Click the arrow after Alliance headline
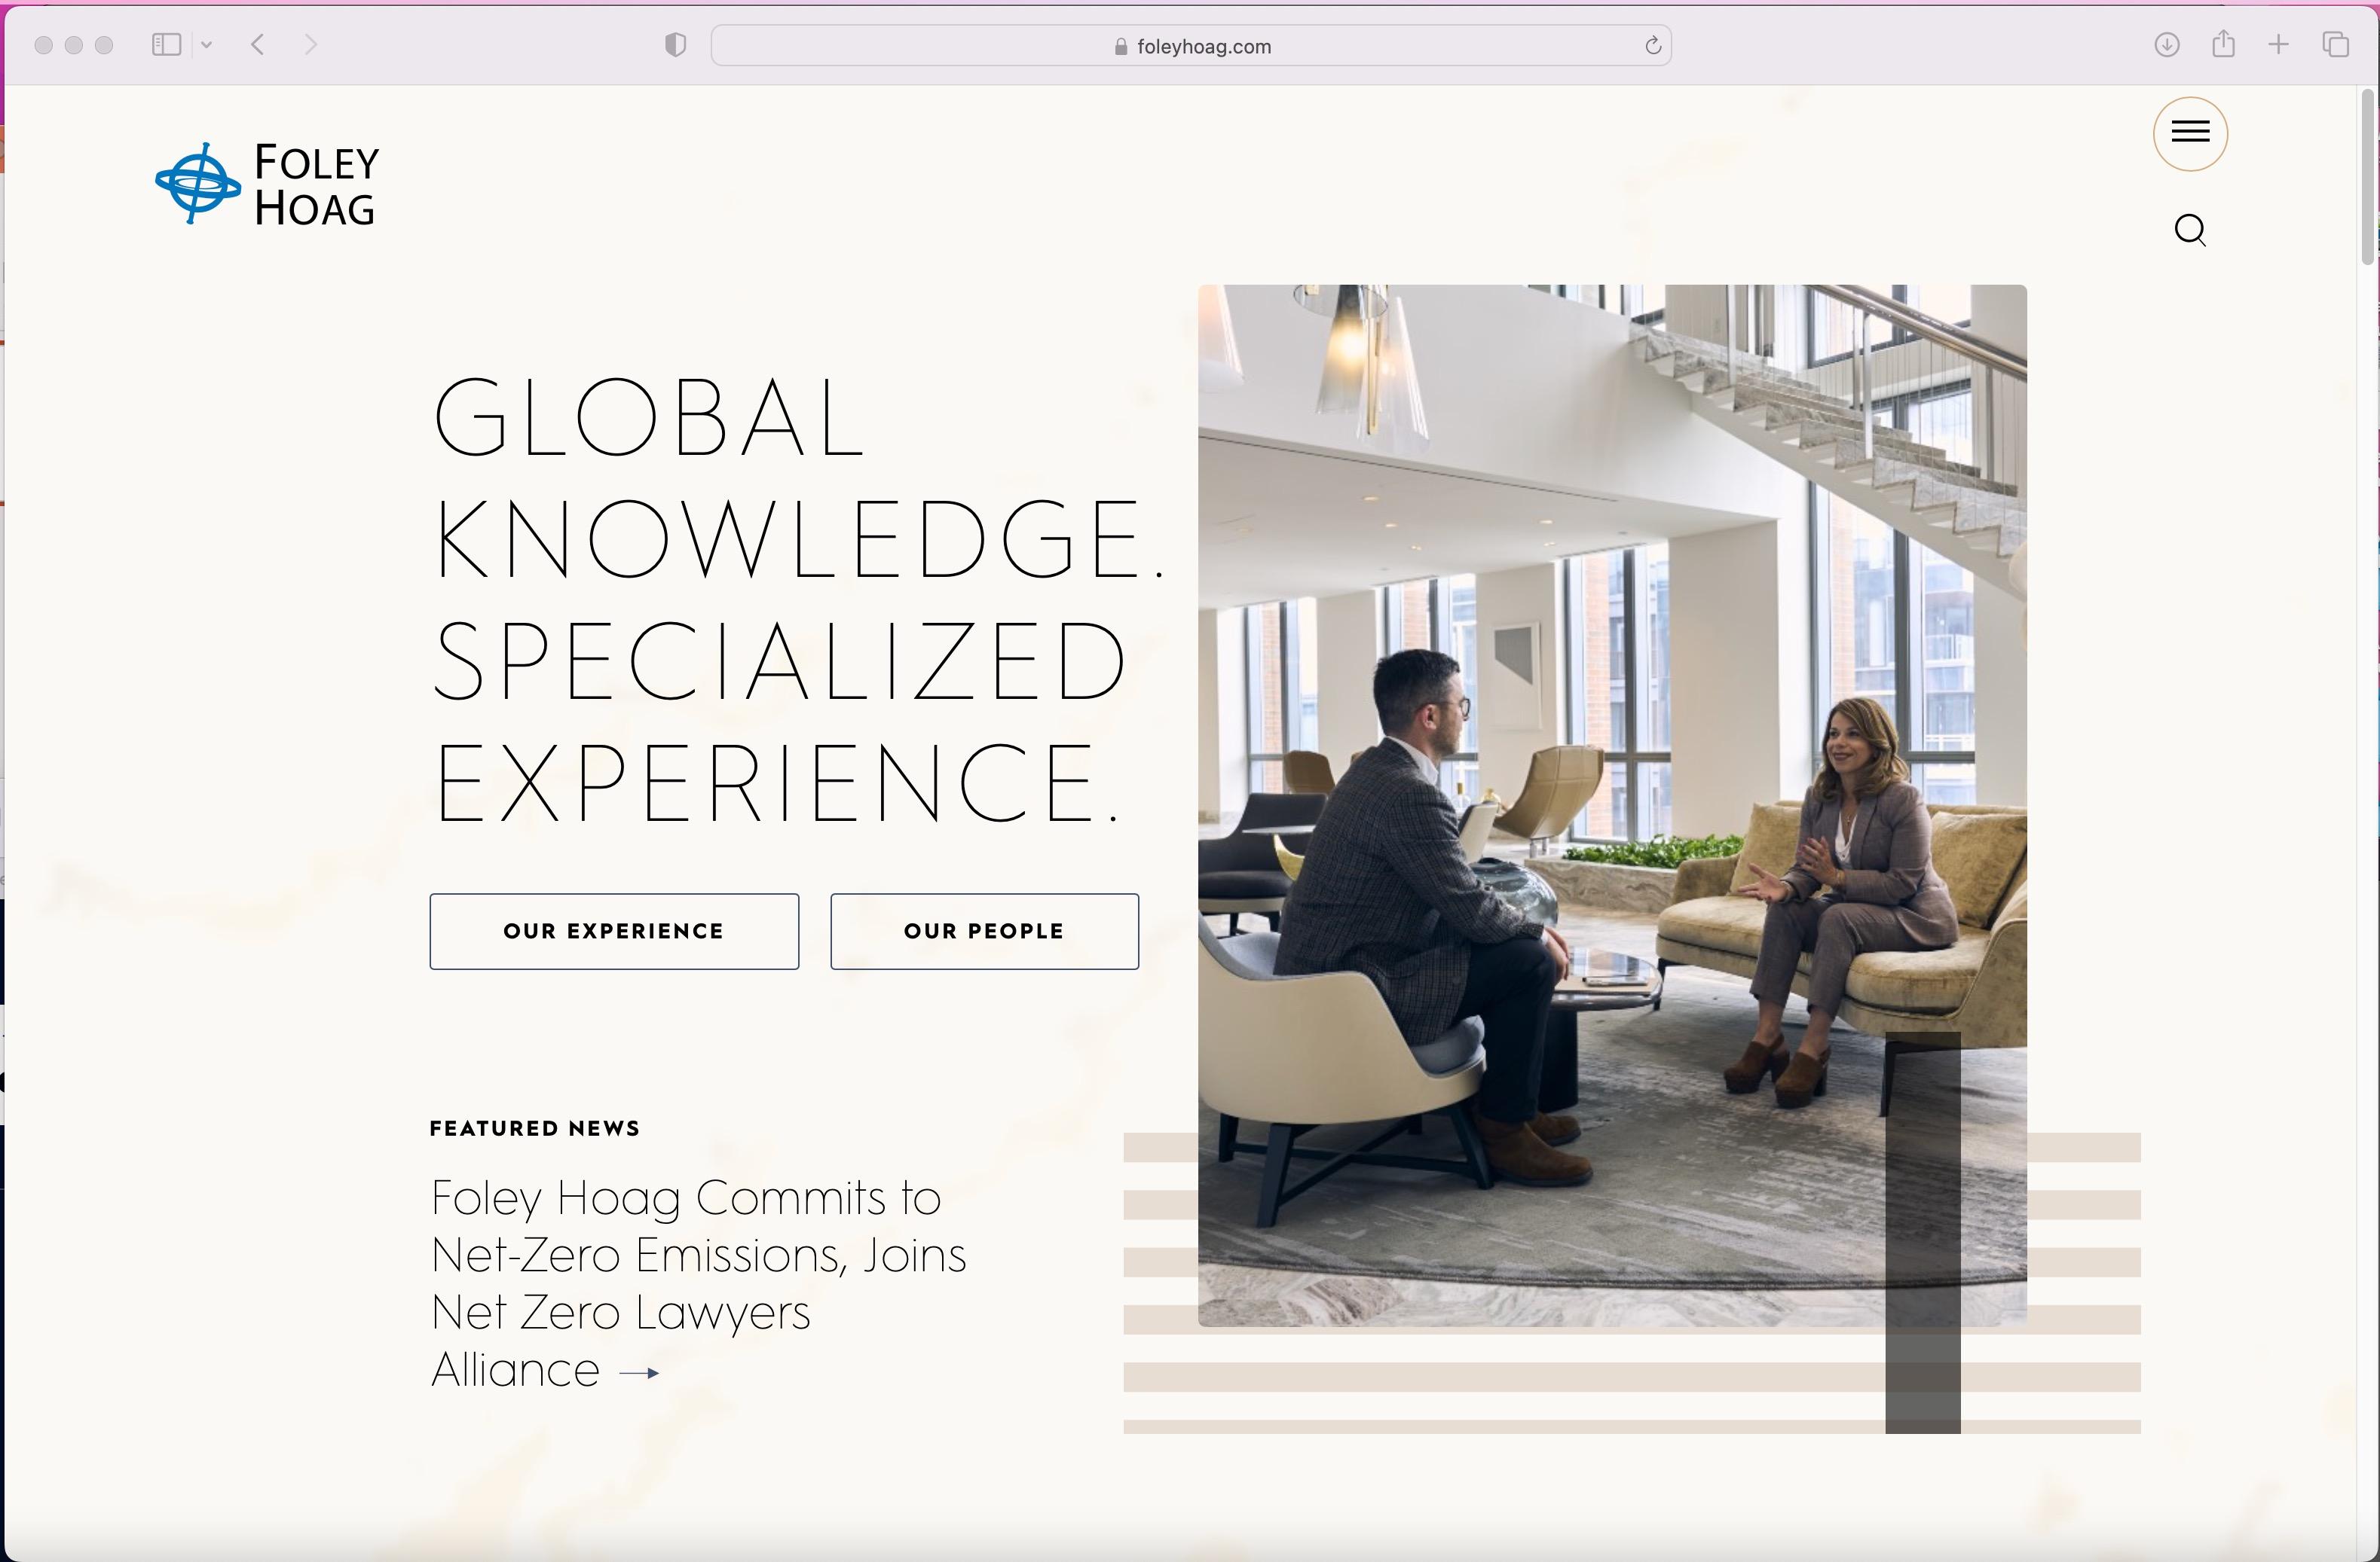 (x=640, y=1373)
